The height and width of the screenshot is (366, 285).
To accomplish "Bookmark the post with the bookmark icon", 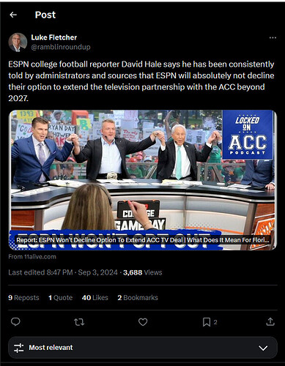I will click(x=207, y=322).
